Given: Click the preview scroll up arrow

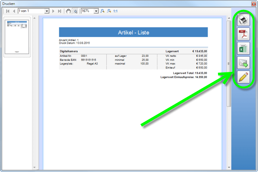Looking at the screenshot, I should coord(229,18).
